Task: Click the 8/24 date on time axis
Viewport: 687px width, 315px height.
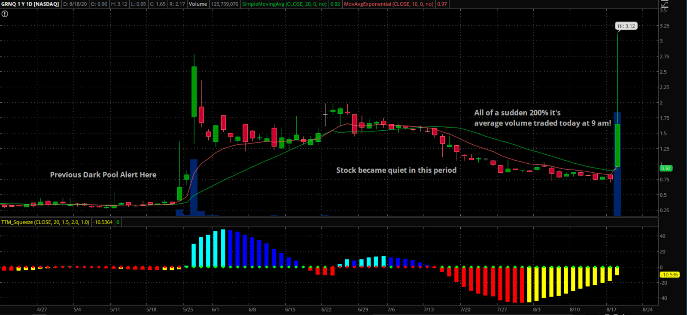Action: 647,309
